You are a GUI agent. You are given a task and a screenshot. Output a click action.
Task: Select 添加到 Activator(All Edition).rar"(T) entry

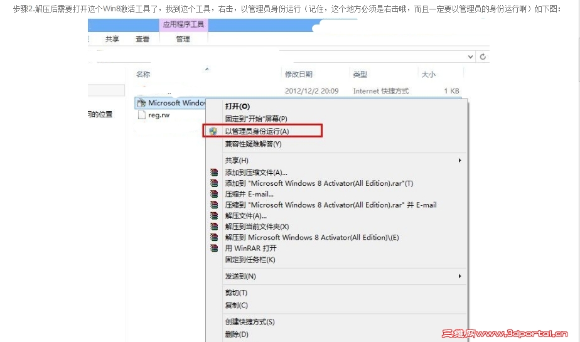(319, 183)
